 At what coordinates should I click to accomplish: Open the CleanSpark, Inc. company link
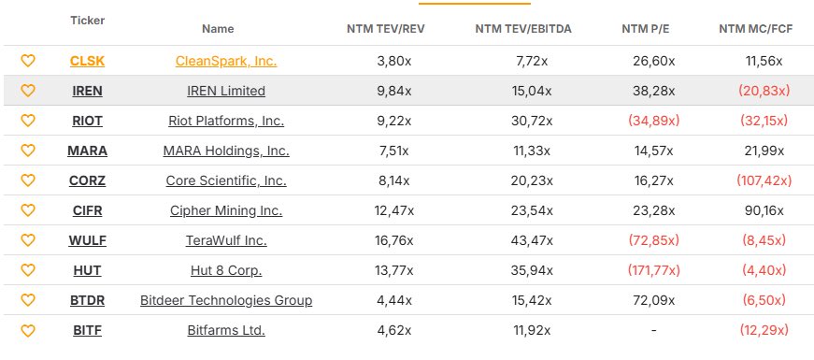click(x=226, y=62)
